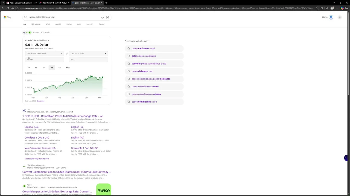Open the browser tab list chevron

[x=2, y=3]
